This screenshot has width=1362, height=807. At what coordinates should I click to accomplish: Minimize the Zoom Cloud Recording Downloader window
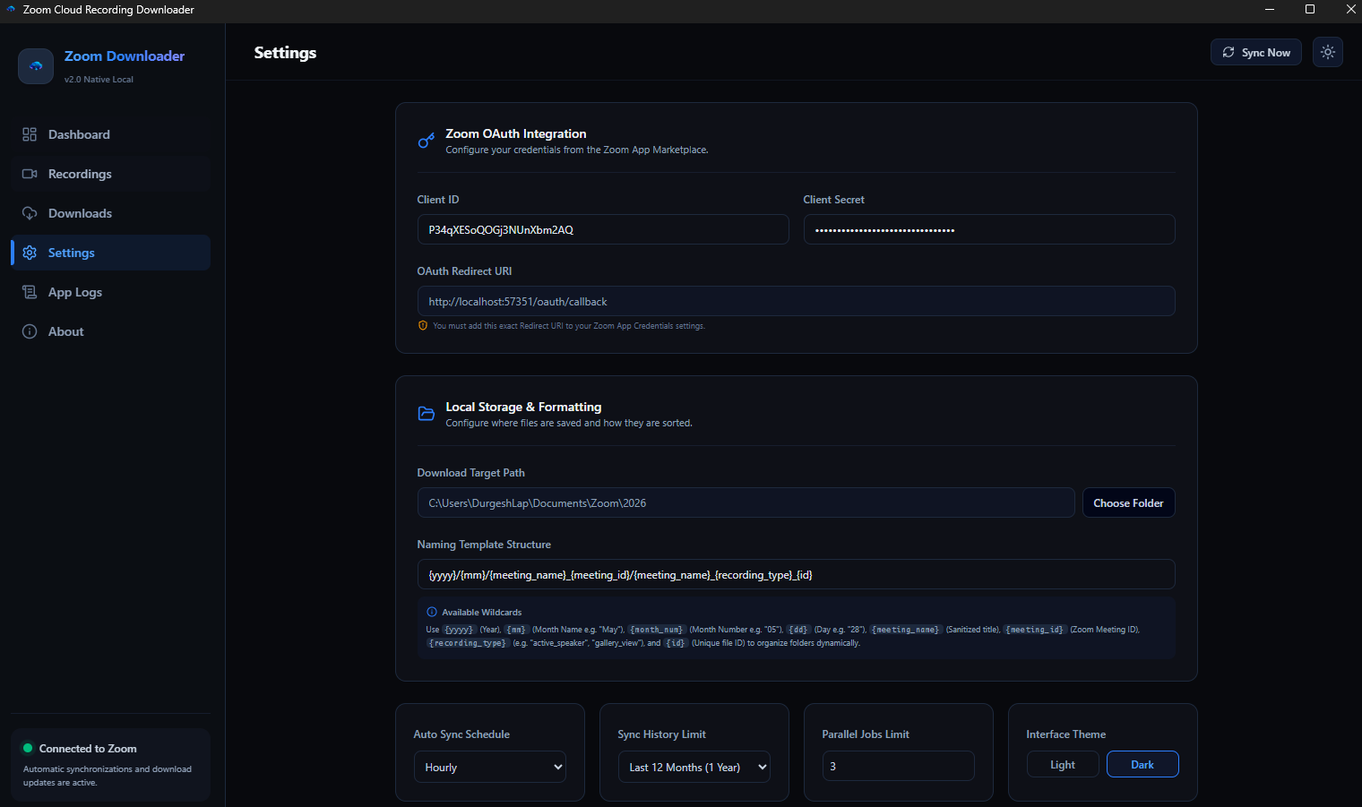tap(1270, 10)
